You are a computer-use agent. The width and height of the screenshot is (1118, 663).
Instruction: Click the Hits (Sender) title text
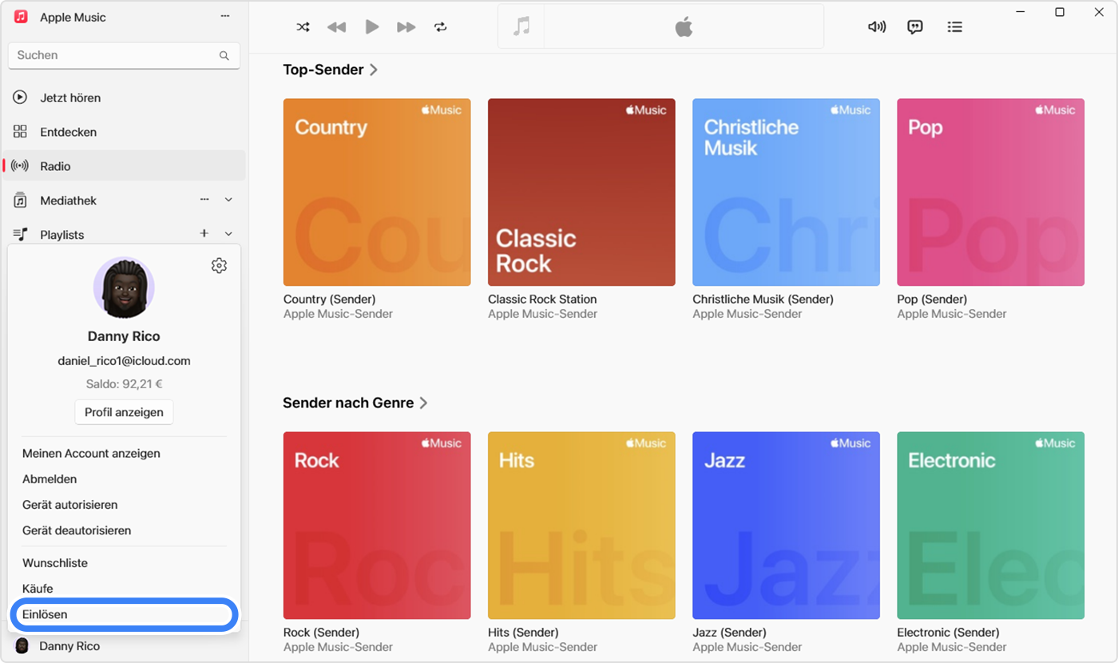(523, 633)
